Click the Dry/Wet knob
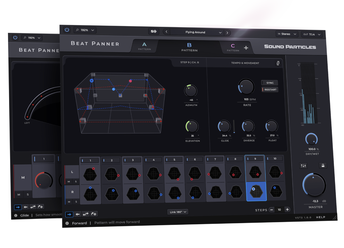344x248 pixels. 312,140
